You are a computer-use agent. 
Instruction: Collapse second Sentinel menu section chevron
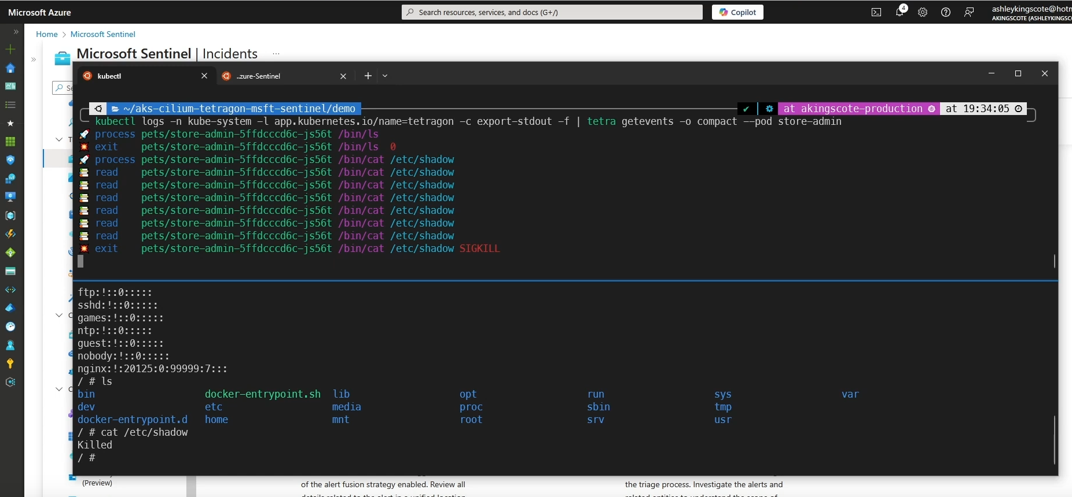pyautogui.click(x=59, y=315)
